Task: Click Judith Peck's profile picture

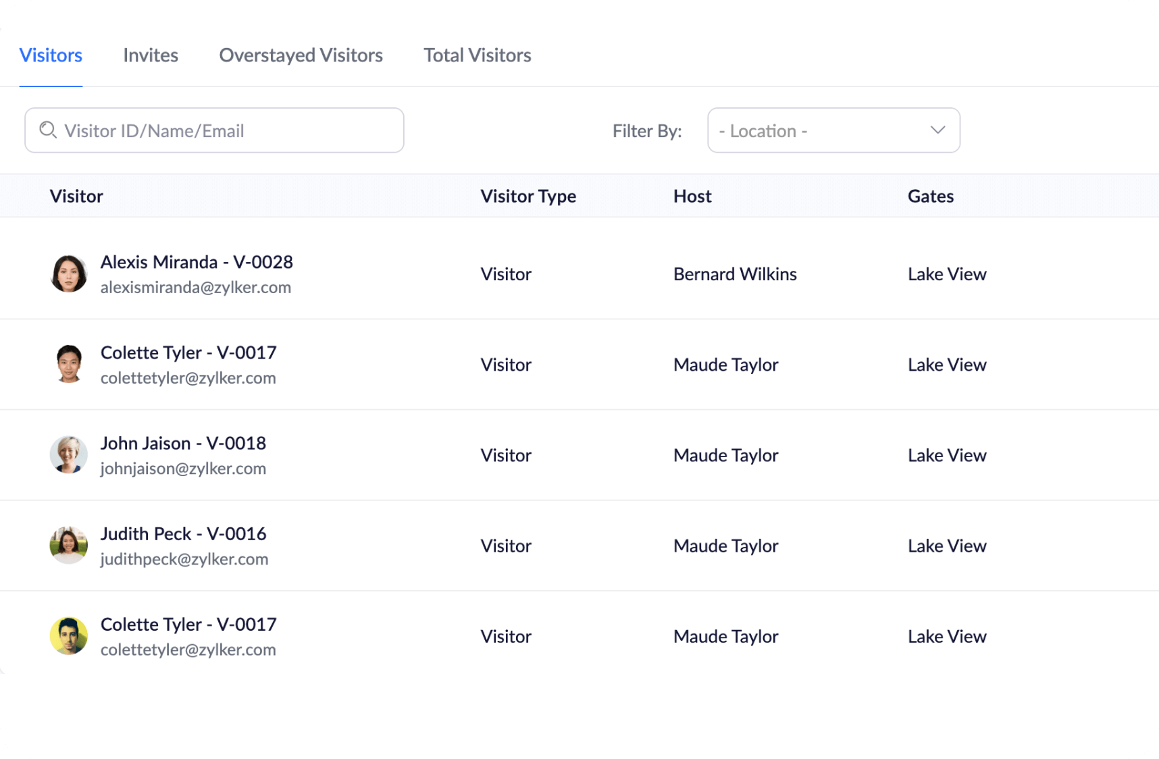Action: 69,545
